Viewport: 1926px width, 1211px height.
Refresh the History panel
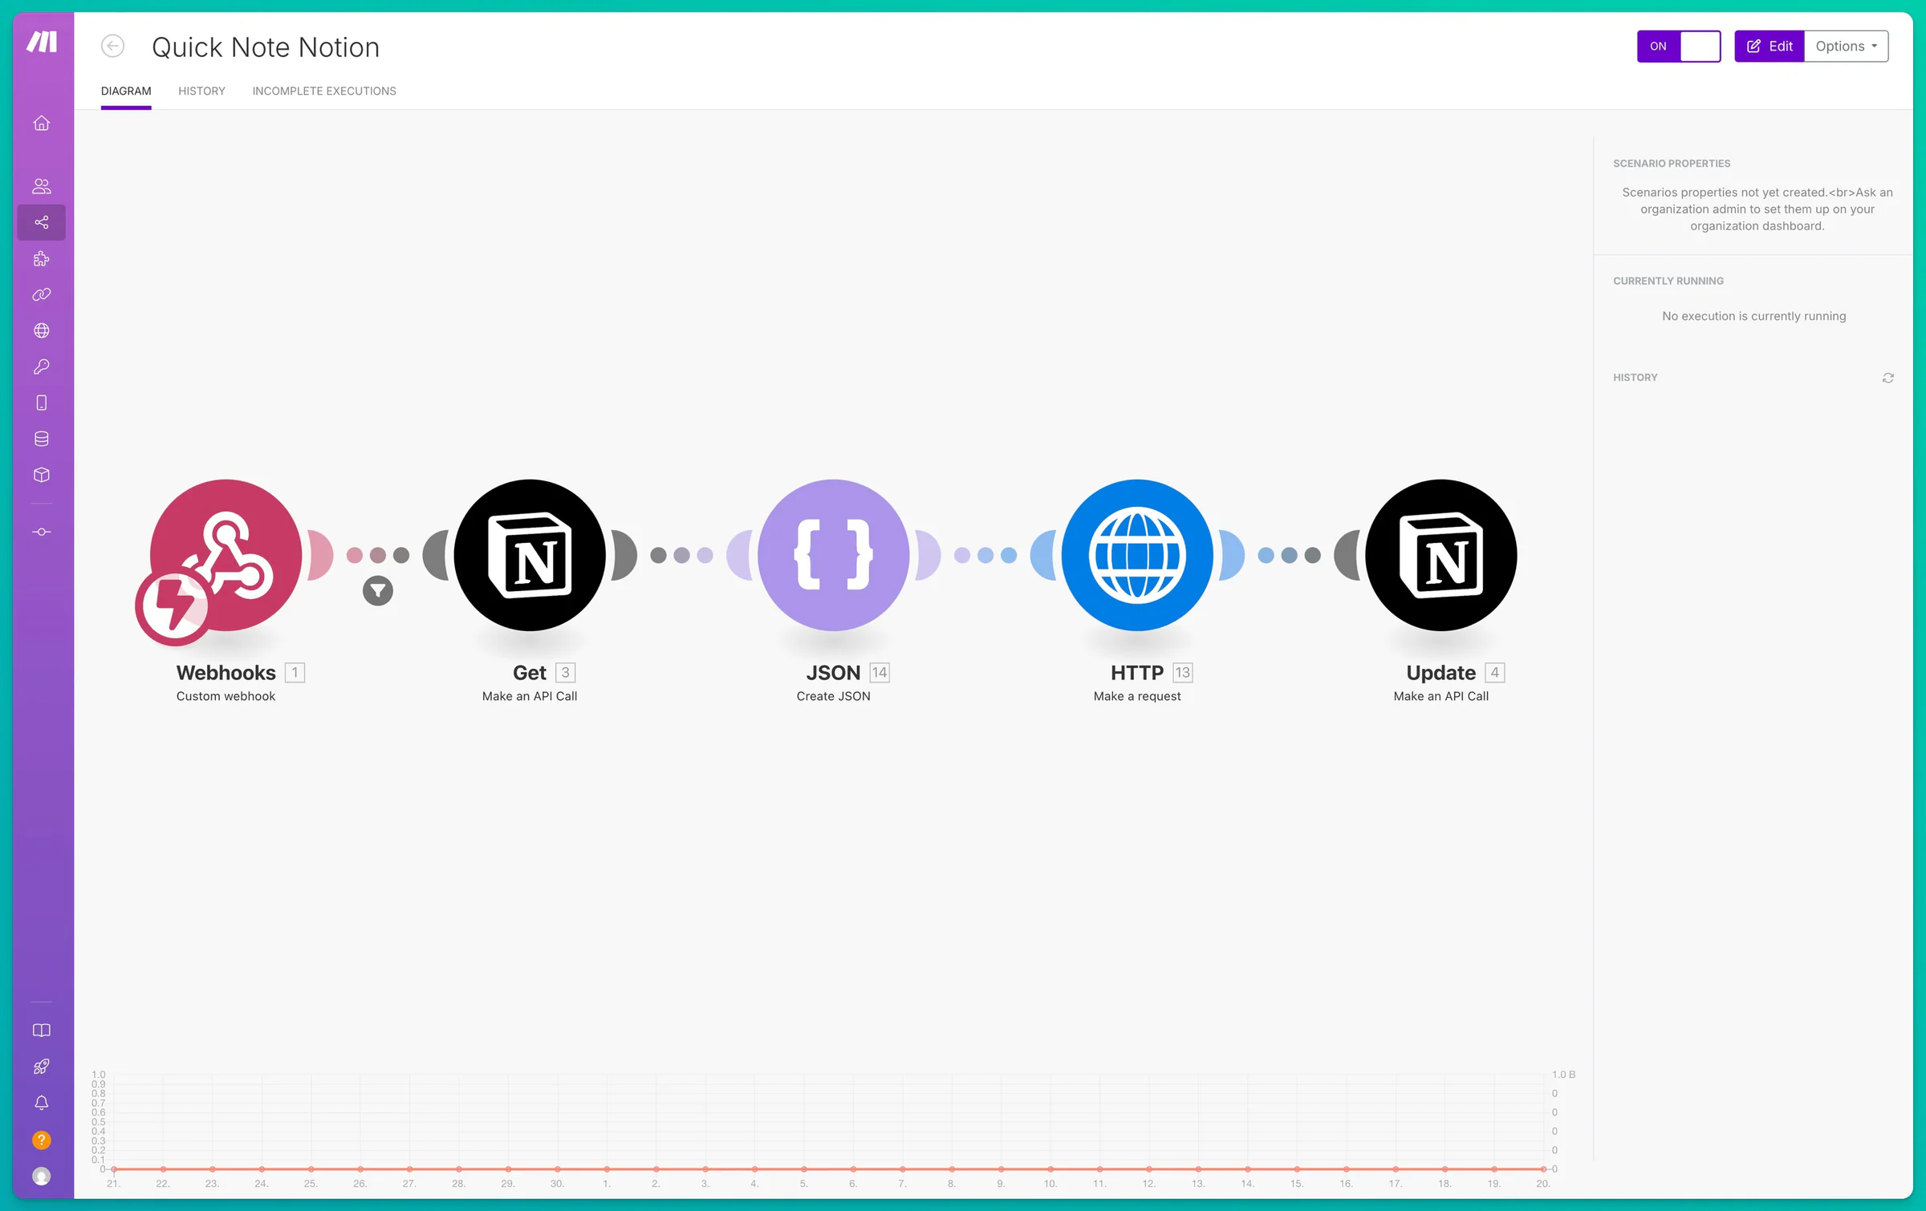pos(1888,378)
